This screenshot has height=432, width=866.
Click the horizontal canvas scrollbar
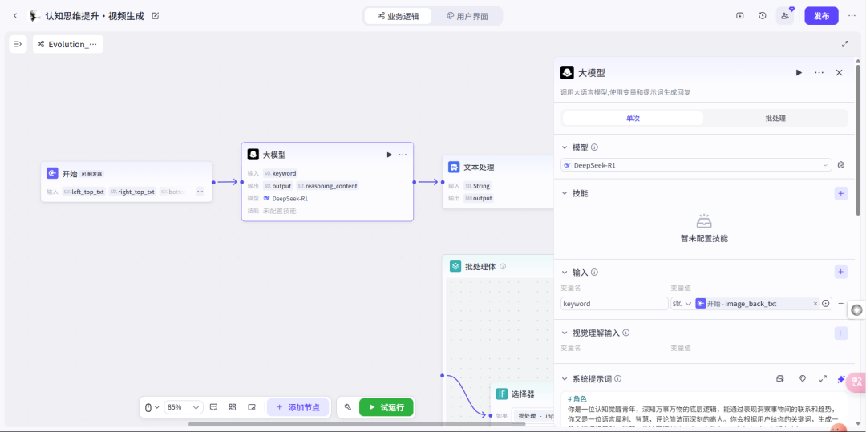[x=357, y=424]
